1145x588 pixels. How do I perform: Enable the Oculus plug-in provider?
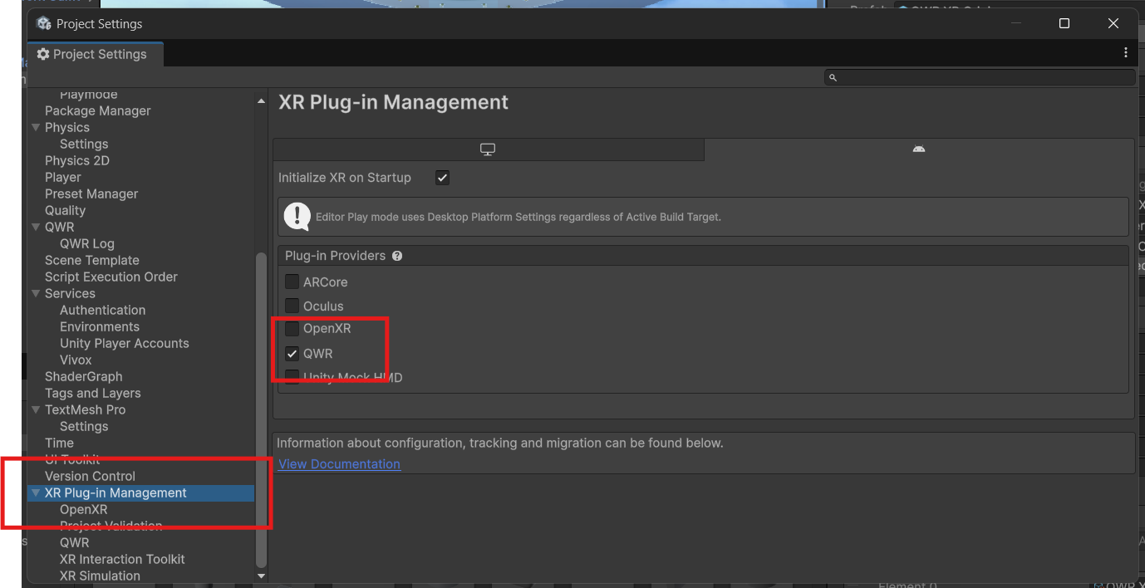292,306
